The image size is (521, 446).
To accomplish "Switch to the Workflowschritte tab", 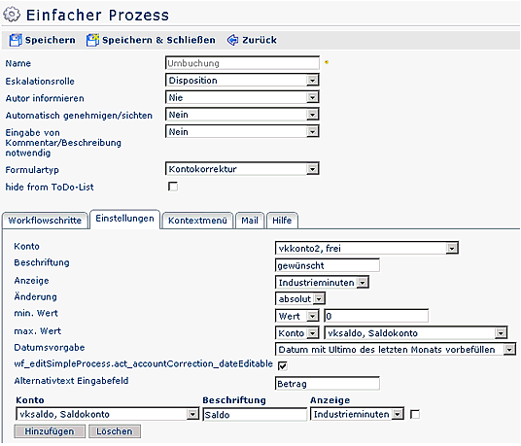I will (x=45, y=221).
